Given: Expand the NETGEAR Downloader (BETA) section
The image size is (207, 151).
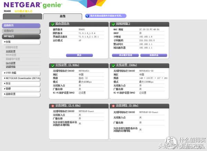Looking at the screenshot, I should (21, 78).
